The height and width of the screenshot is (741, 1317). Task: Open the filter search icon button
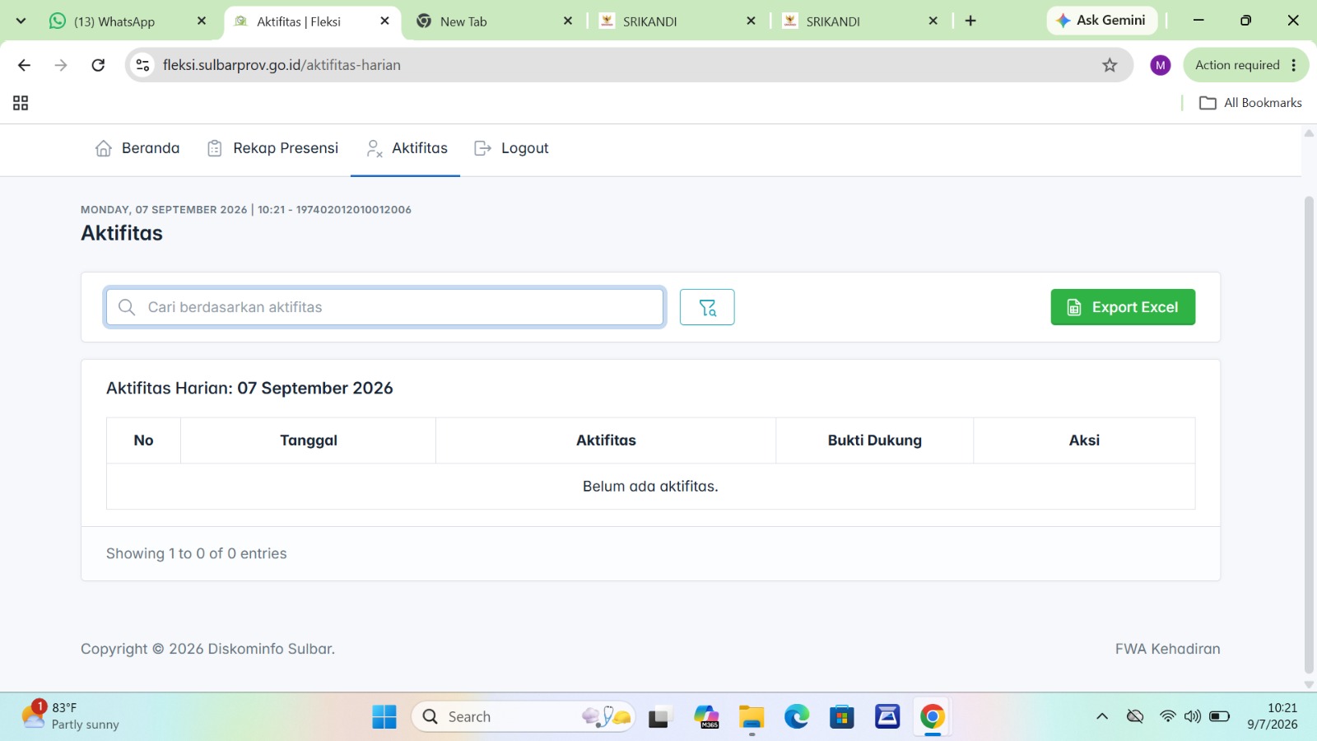[x=707, y=307]
